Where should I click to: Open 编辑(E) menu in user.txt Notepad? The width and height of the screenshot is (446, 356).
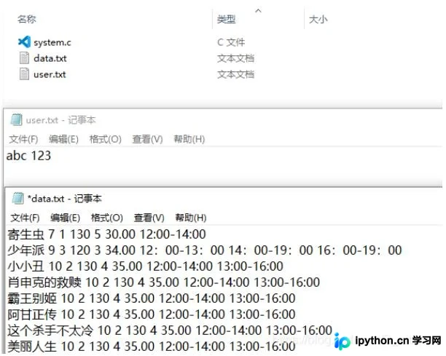click(63, 139)
